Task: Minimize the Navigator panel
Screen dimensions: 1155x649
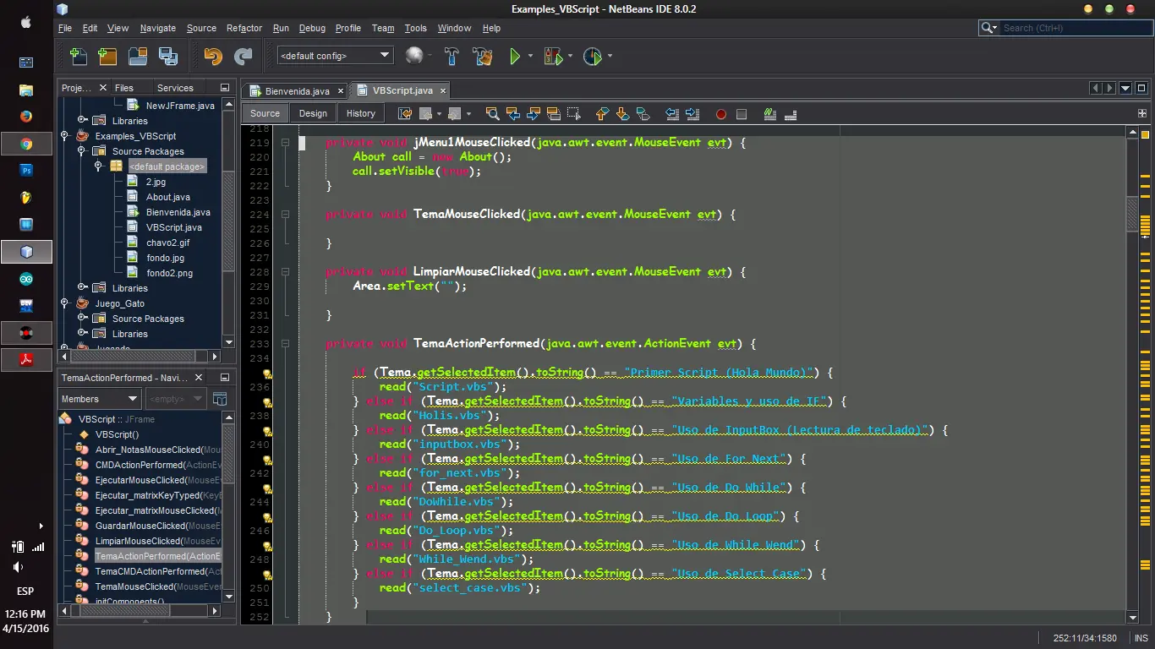Action: click(225, 378)
